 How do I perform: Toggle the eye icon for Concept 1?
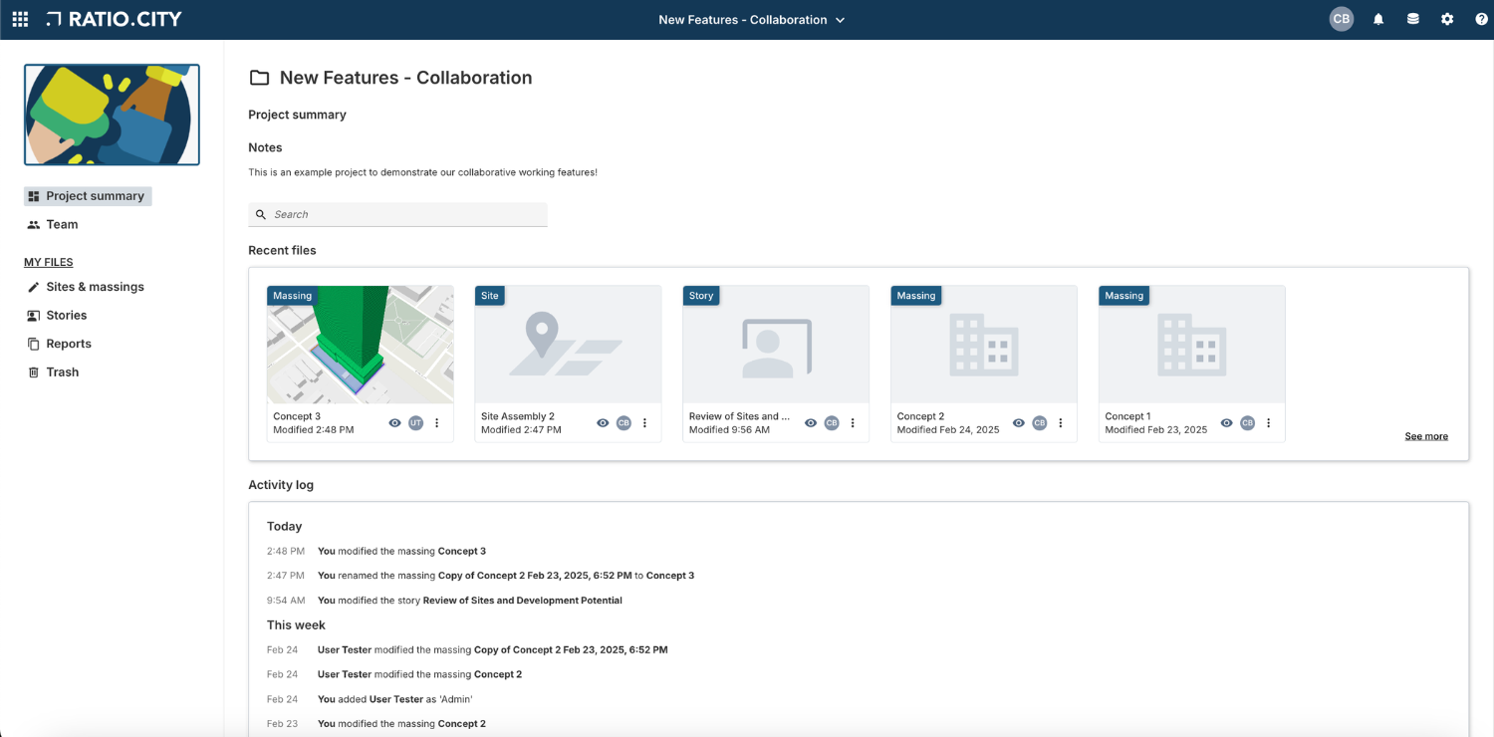1227,423
